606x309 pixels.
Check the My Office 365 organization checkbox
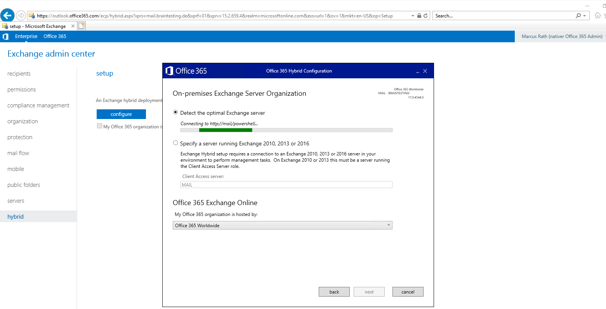pos(99,126)
